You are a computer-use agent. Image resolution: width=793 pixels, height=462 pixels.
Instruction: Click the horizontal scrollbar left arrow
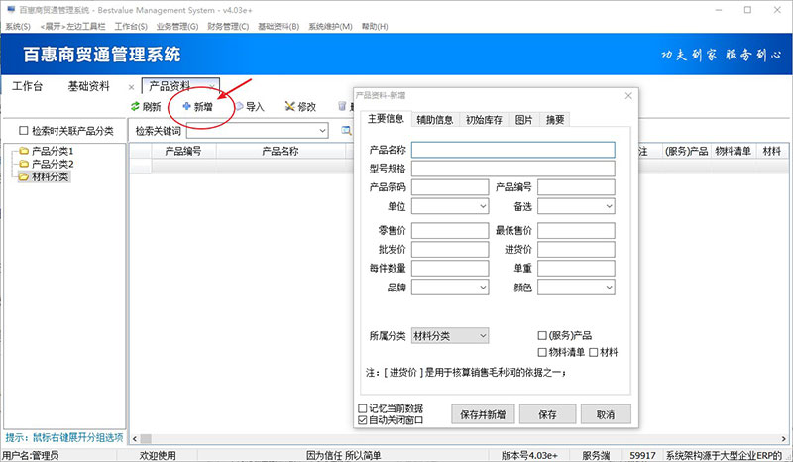click(135, 439)
